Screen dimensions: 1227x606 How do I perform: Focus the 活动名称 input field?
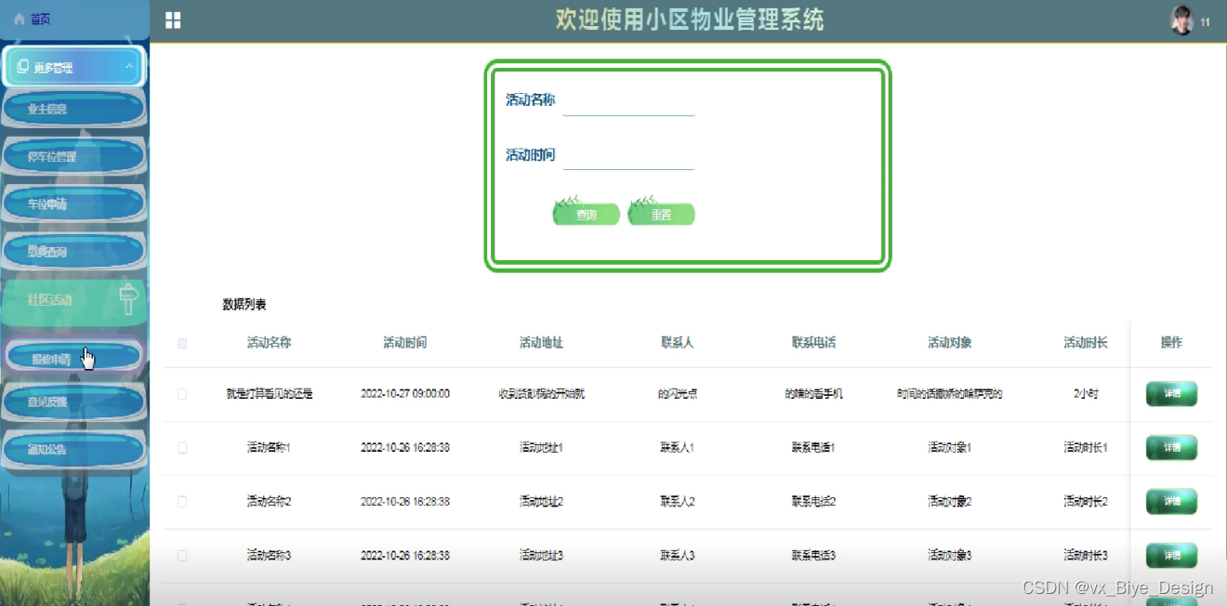pos(629,100)
